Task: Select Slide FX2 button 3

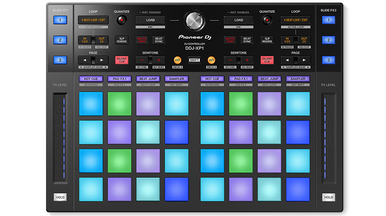Action: click(x=329, y=60)
